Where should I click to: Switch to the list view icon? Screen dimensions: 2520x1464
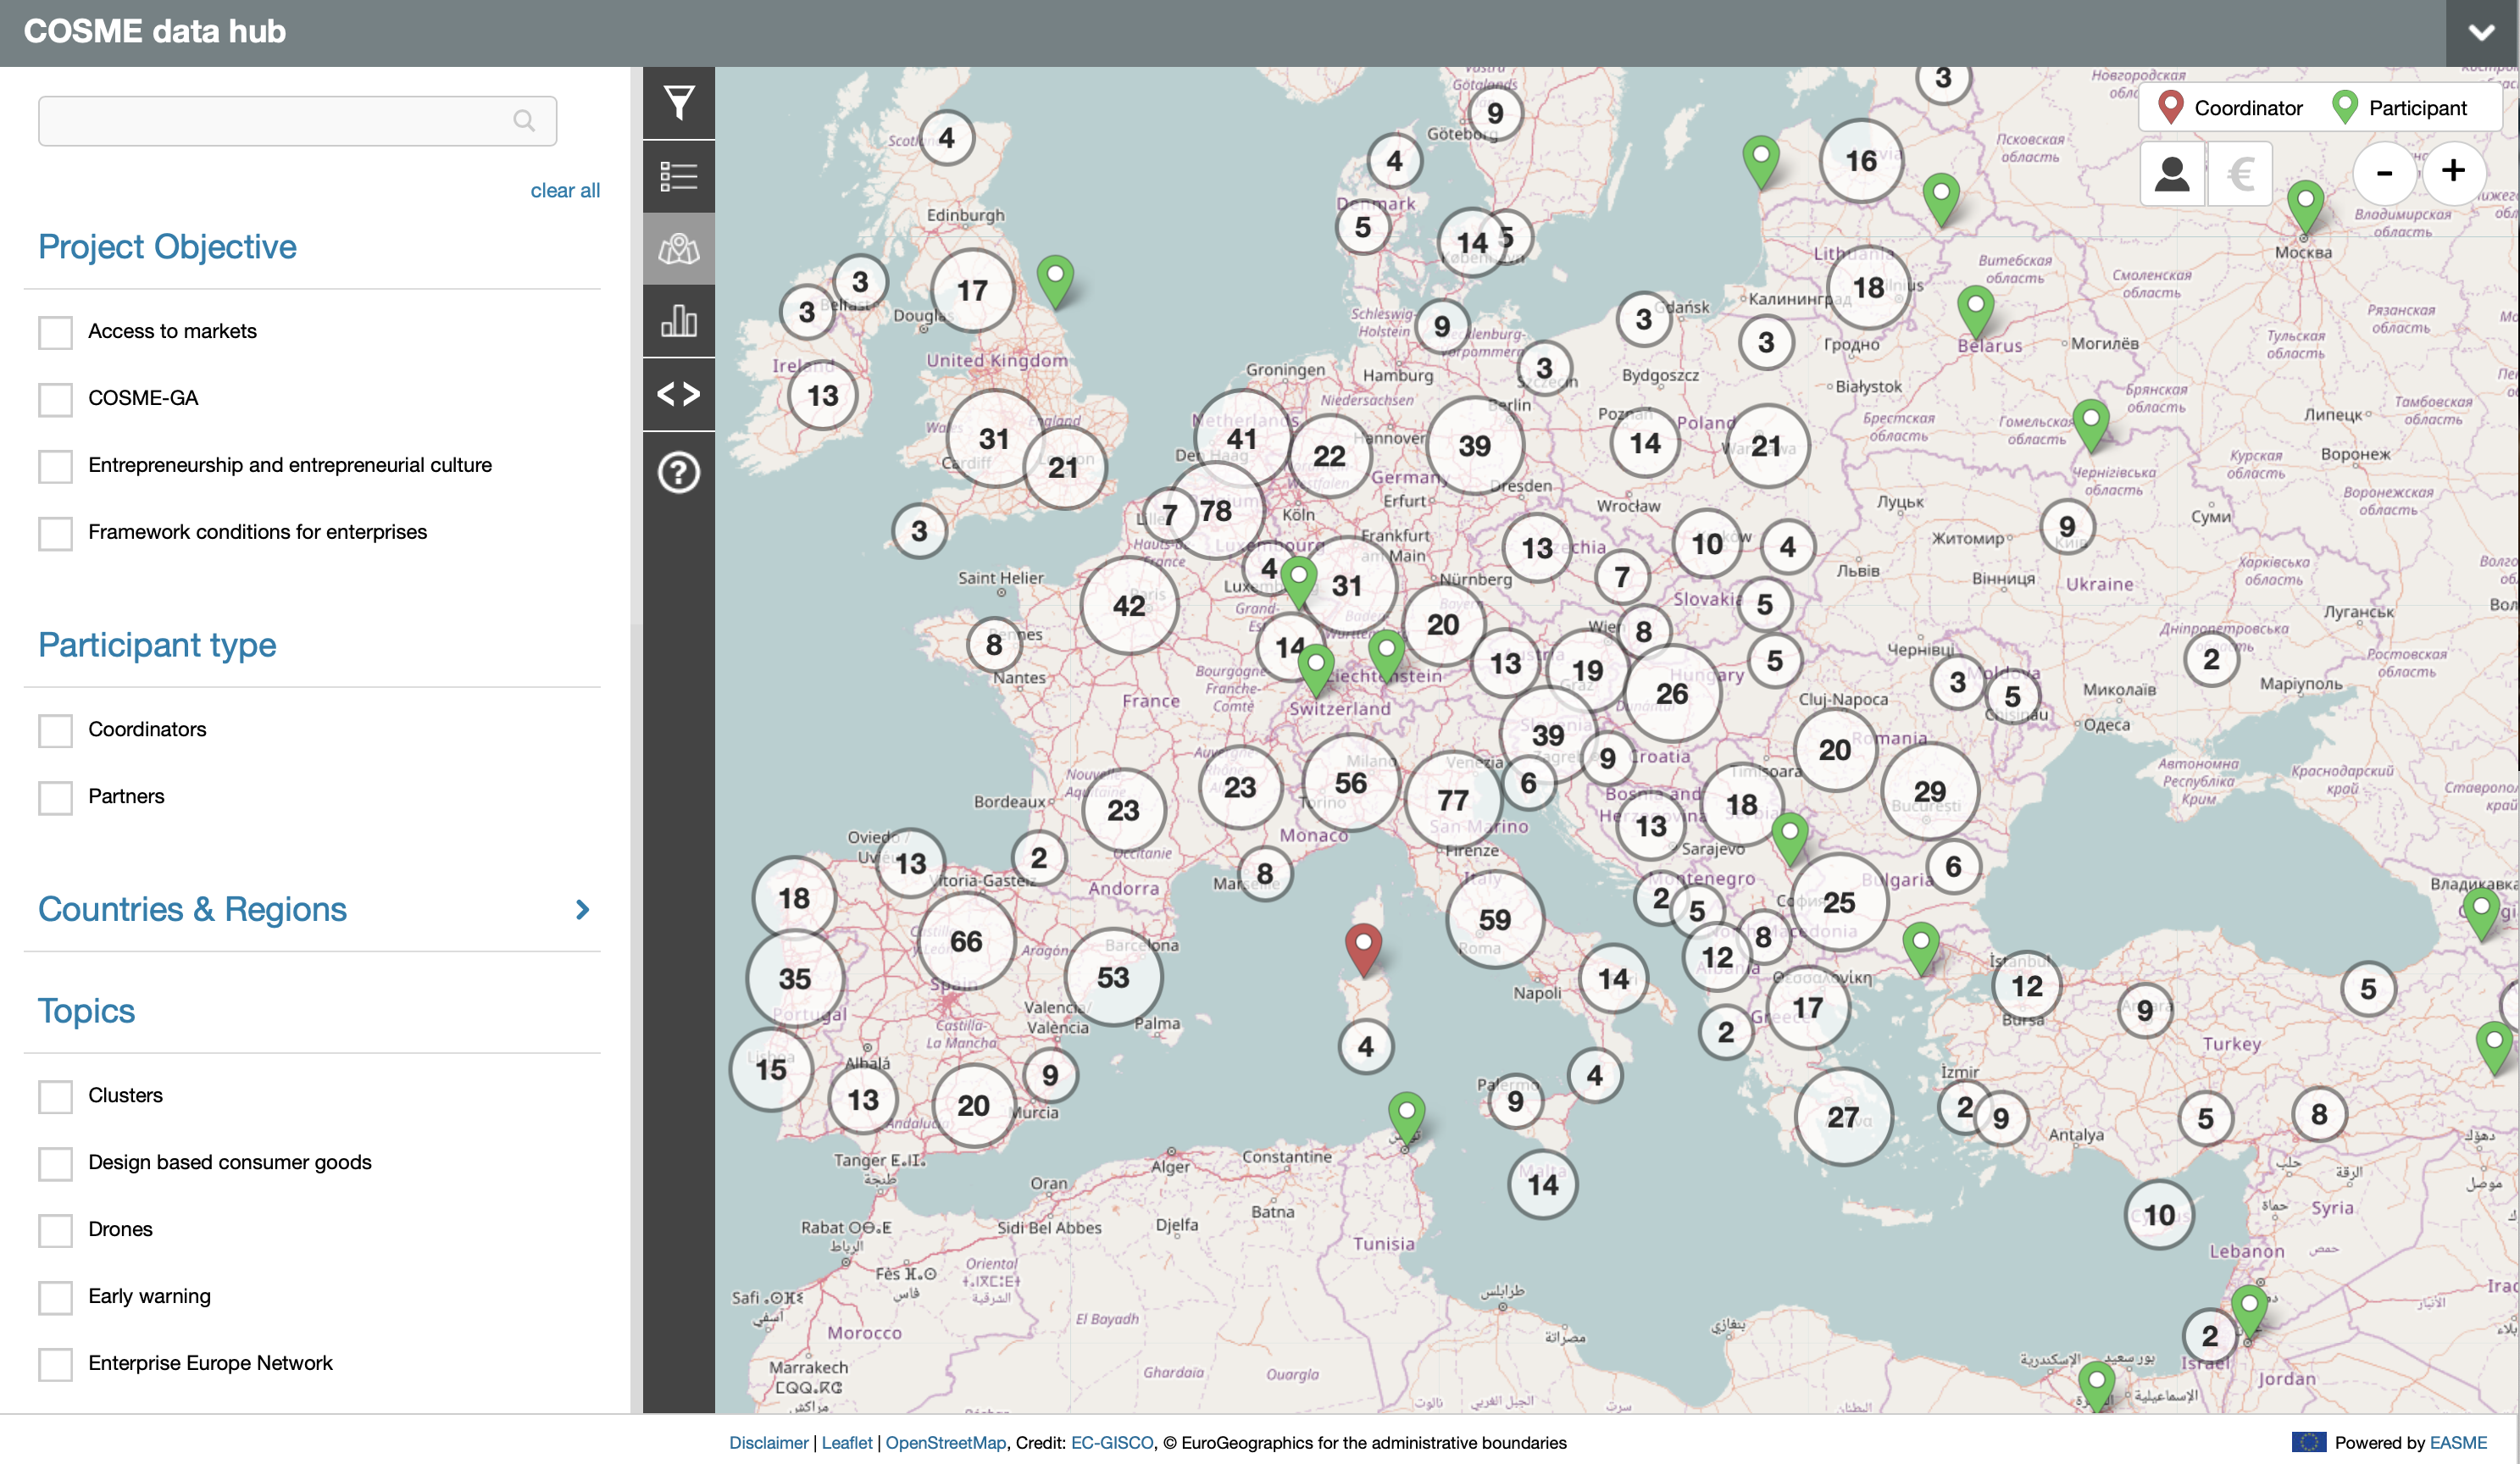coord(678,177)
